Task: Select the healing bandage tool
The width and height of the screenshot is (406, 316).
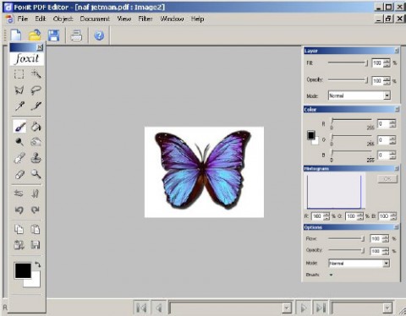Action: click(19, 158)
